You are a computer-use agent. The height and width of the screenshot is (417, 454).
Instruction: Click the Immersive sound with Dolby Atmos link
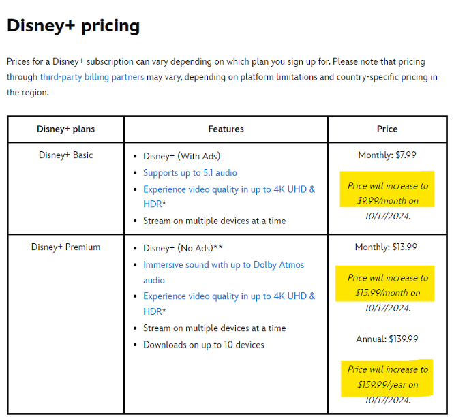(x=224, y=265)
